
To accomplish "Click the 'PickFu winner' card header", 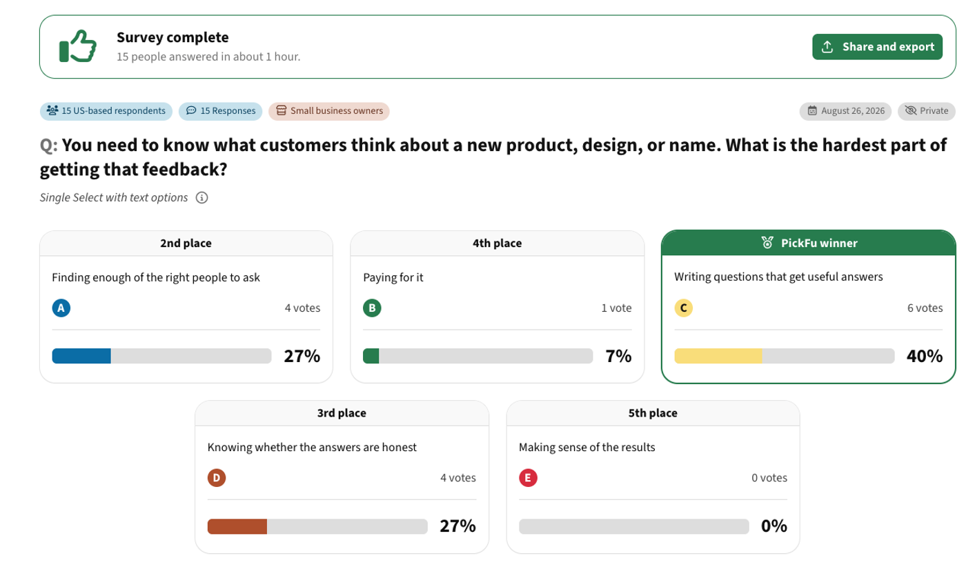I will [x=809, y=243].
